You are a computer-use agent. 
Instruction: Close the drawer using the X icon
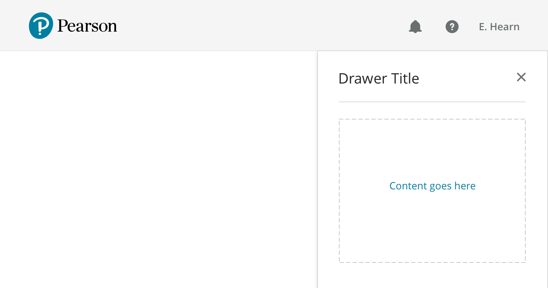click(x=521, y=77)
